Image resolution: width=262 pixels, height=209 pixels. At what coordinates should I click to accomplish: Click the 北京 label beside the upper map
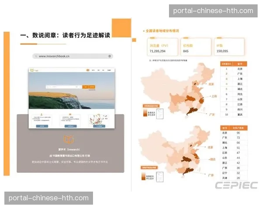pyautogui.click(x=211, y=84)
